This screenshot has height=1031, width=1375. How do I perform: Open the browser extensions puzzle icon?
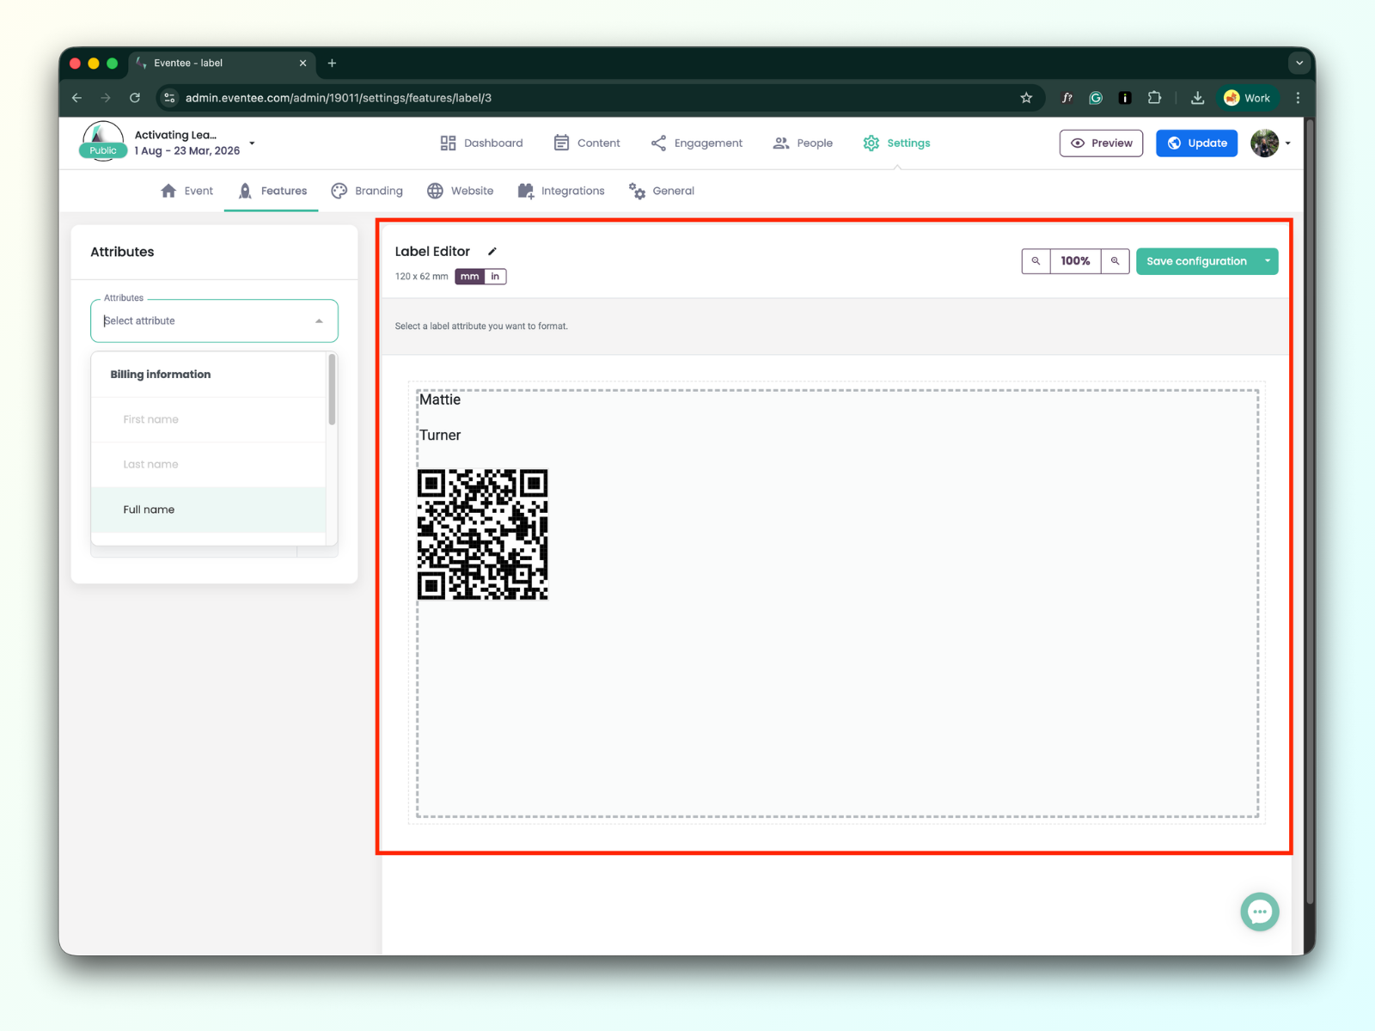coord(1154,98)
